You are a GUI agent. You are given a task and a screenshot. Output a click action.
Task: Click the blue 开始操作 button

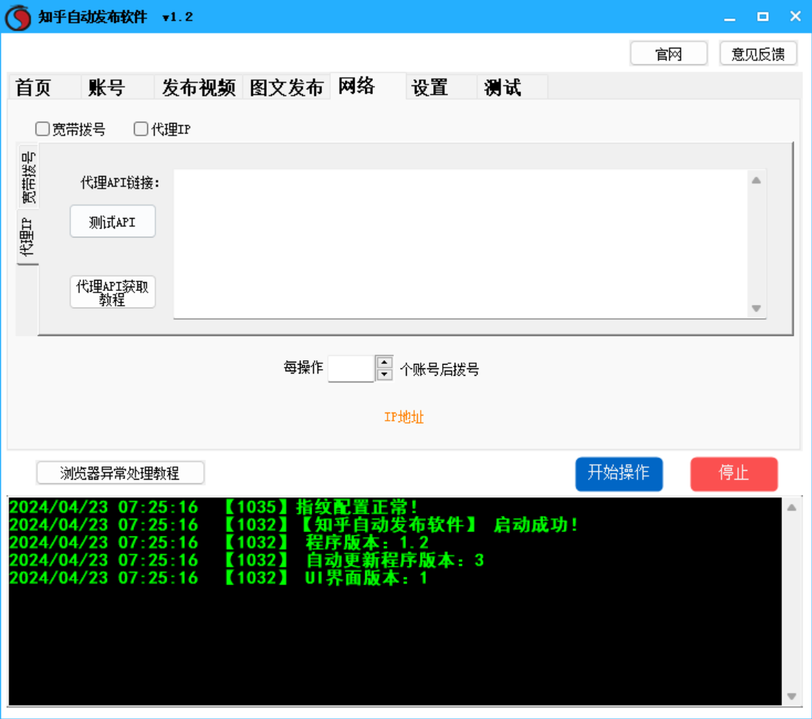pyautogui.click(x=619, y=474)
